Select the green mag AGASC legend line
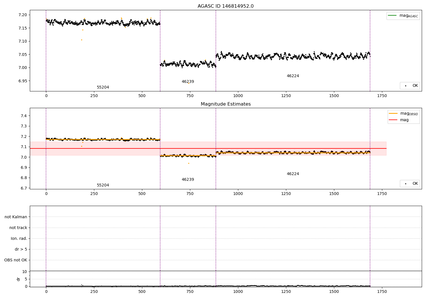 tap(392, 16)
